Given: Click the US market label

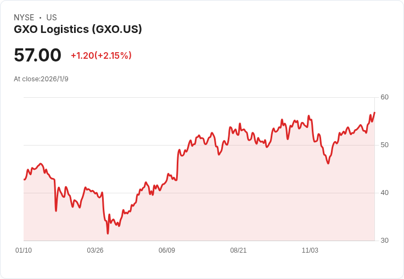Looking at the screenshot, I should point(52,18).
